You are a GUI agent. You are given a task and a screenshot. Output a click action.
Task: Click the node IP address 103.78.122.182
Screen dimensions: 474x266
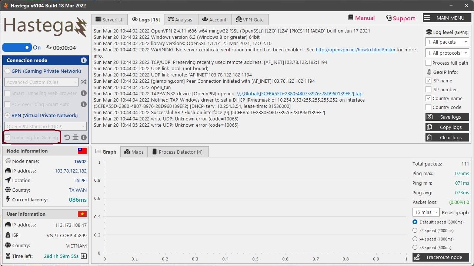point(71,171)
